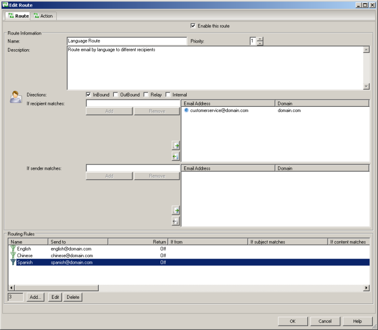Click the recipient list export arrow icon
This screenshot has height=330, width=378.
pyautogui.click(x=176, y=156)
